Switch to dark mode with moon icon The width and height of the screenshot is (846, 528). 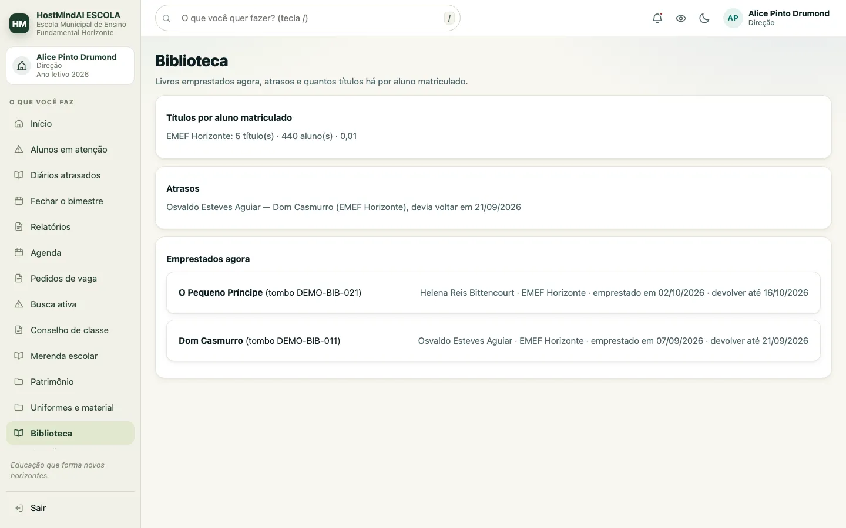[704, 18]
